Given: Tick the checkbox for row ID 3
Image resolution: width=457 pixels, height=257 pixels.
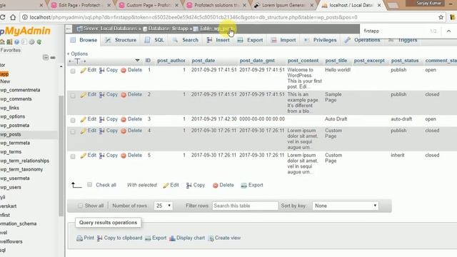Looking at the screenshot, I should (73, 120).
